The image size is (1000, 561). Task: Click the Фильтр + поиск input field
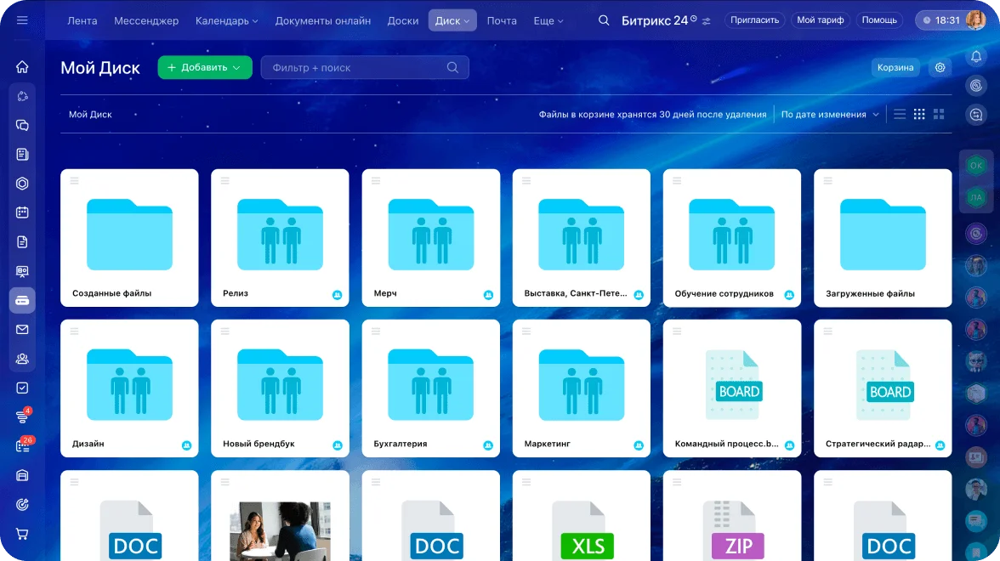pos(357,67)
